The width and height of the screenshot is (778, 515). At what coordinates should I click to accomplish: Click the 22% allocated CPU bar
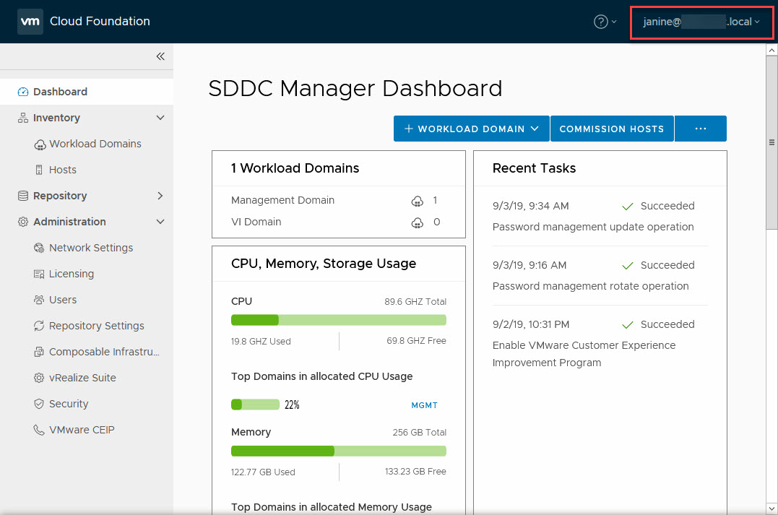point(256,404)
